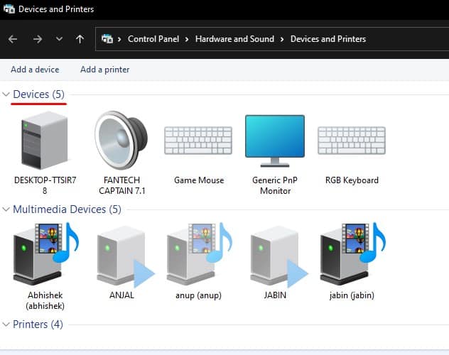Viewport: 449px width, 355px height.
Task: Select the JABIN media device icon
Action: 279,256
